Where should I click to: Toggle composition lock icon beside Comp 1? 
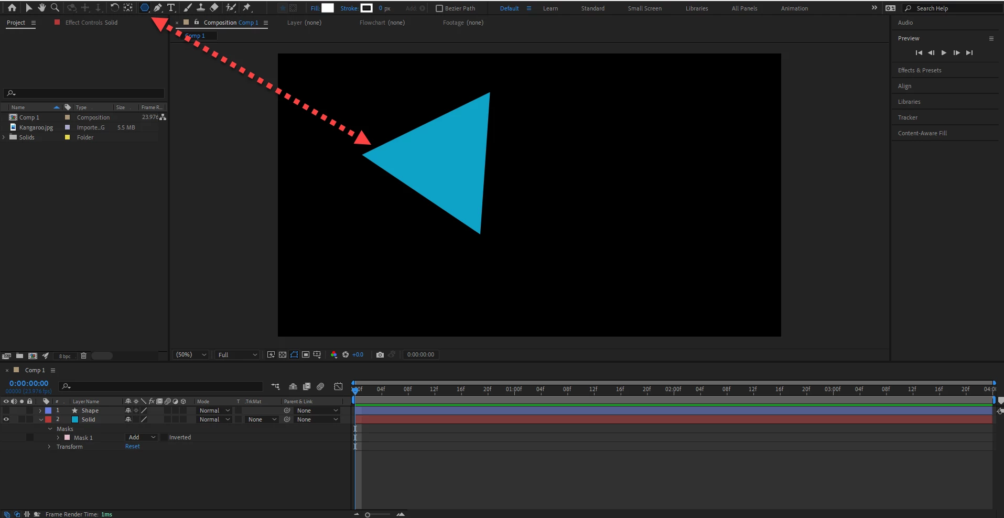[x=197, y=23]
